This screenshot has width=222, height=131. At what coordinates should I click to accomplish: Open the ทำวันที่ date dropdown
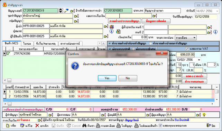[217, 11]
